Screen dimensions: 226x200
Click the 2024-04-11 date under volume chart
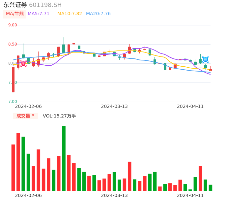[190, 195]
